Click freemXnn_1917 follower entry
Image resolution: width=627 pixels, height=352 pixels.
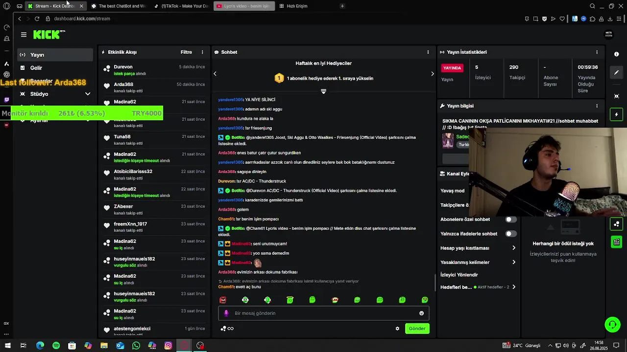coord(130,224)
